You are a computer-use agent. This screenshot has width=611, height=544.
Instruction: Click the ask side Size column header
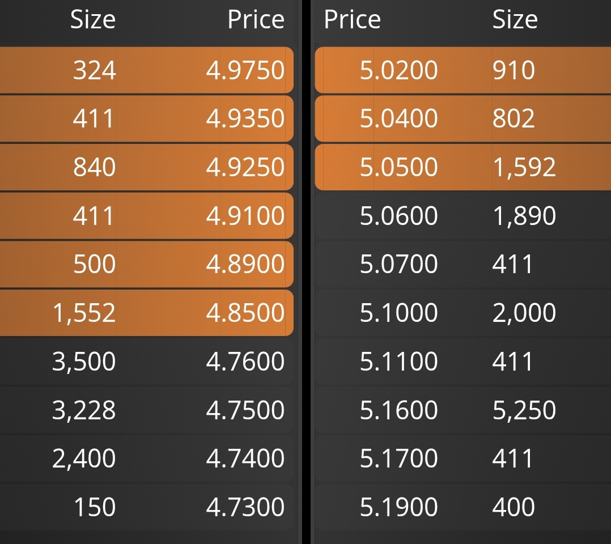[515, 19]
